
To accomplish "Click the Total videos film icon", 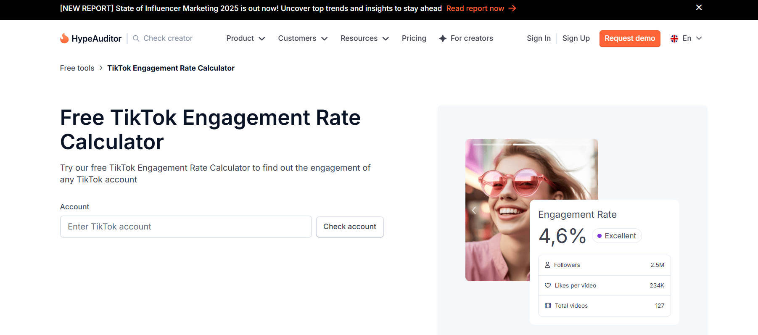I will (548, 306).
